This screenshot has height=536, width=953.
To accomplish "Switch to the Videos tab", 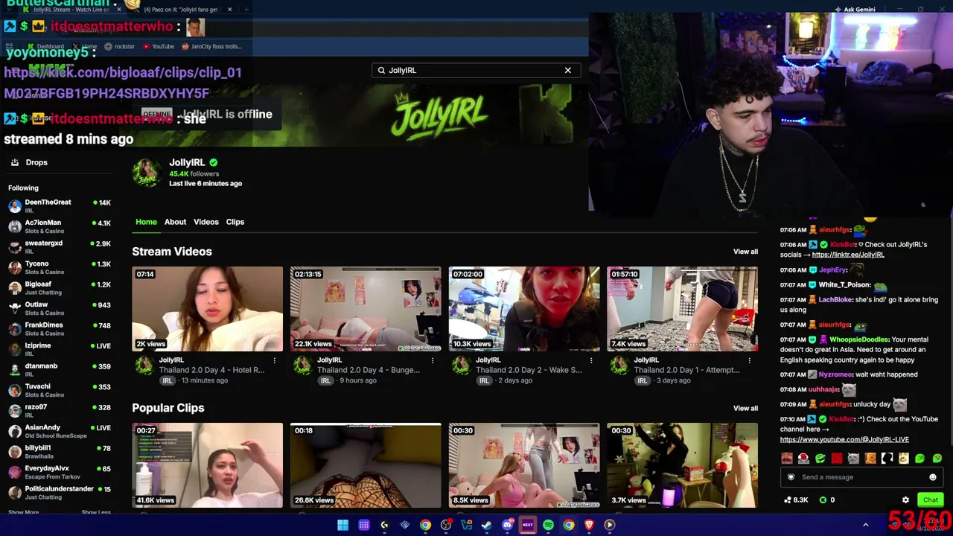I will [206, 222].
